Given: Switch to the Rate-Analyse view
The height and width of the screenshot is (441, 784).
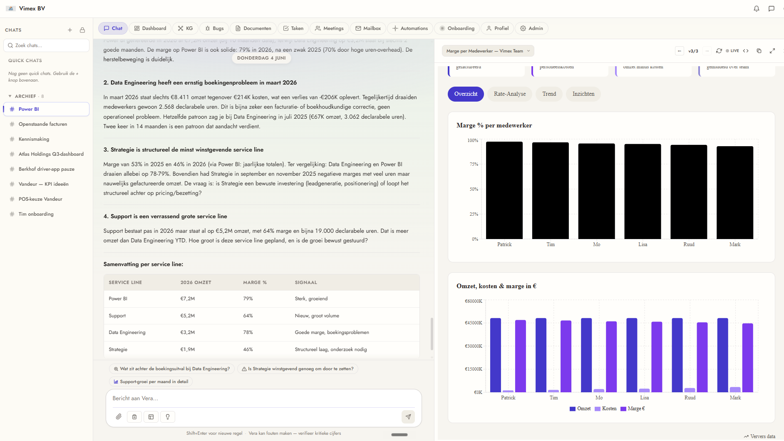Looking at the screenshot, I should coord(510,94).
